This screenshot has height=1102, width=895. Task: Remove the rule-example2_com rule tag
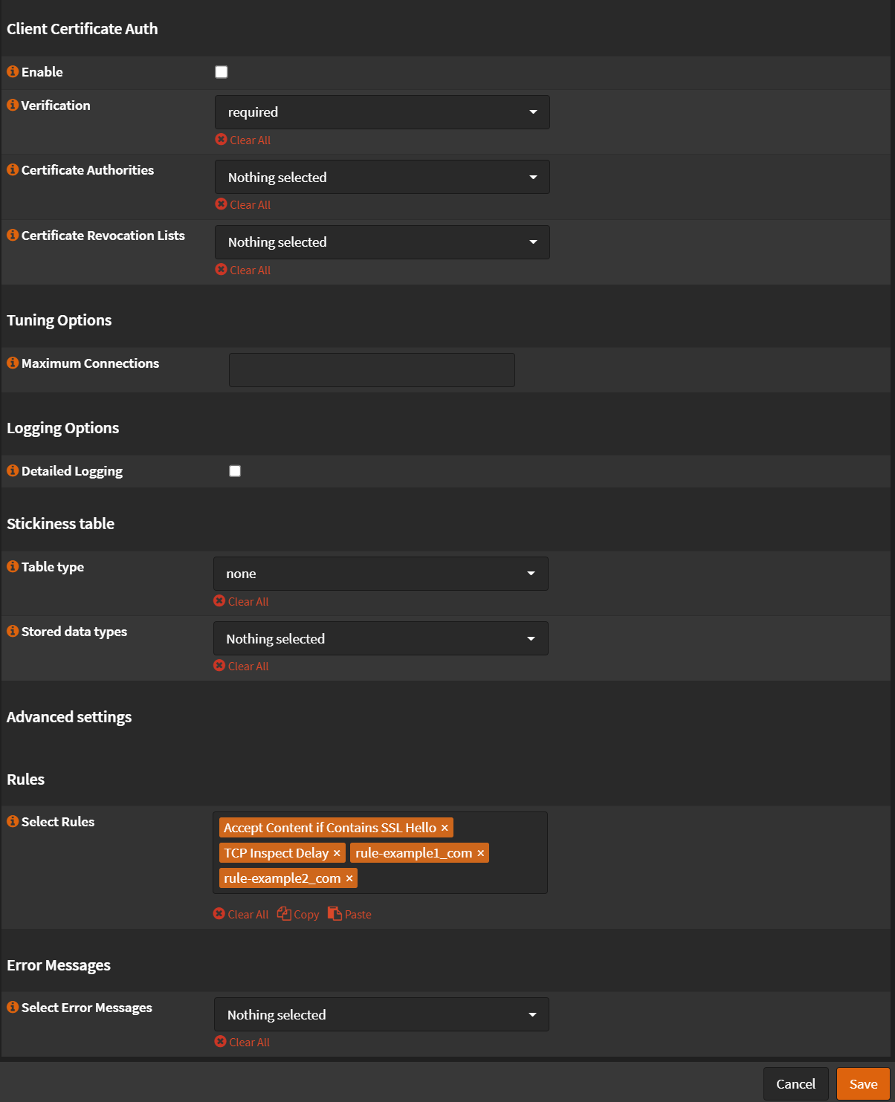click(349, 878)
